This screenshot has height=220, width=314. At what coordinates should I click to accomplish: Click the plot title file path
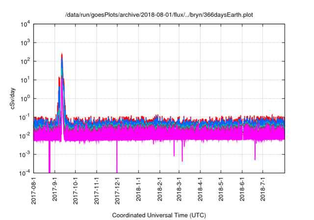pos(159,15)
